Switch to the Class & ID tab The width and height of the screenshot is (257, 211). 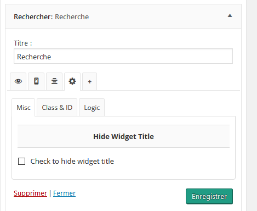point(57,108)
